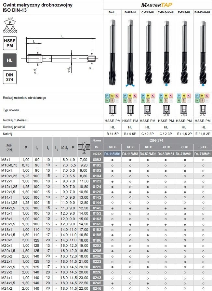The image size is (212, 291).
Task: Click the MasterTAP logo
Action: pos(157,5)
